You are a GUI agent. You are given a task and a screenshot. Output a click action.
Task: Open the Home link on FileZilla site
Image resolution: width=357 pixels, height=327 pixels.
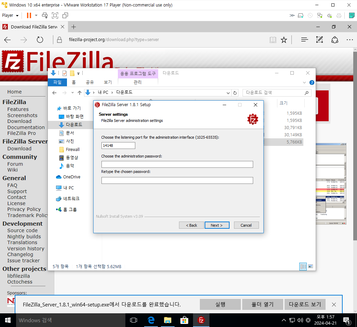(14, 92)
